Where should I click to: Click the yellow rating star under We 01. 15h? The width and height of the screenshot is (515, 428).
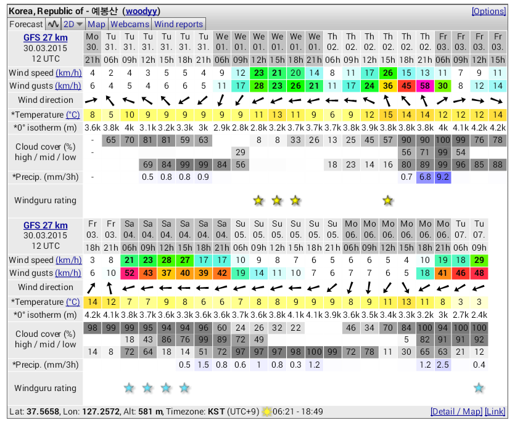tap(277, 200)
